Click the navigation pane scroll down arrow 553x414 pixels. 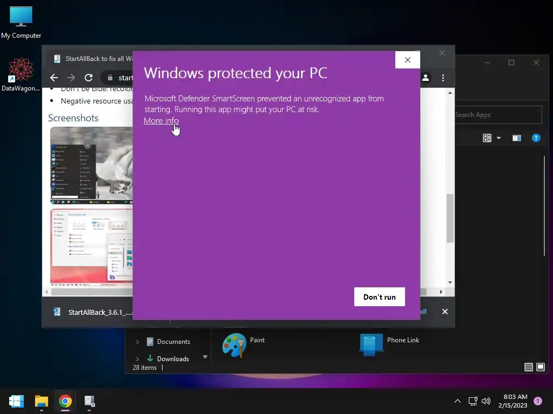point(205,357)
